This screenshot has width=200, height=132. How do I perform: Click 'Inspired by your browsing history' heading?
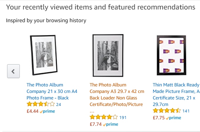pos(46,20)
